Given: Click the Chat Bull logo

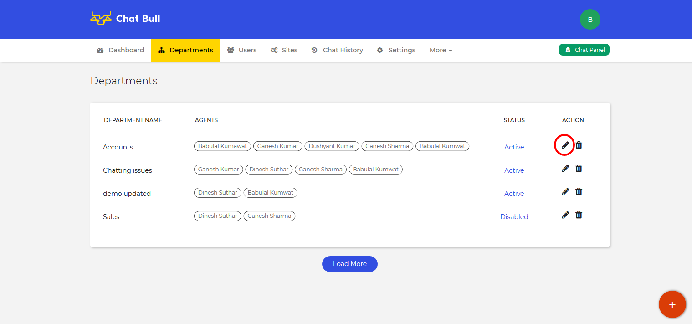Looking at the screenshot, I should click(125, 19).
